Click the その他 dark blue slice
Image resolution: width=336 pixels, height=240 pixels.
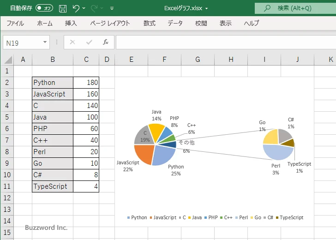(170, 144)
